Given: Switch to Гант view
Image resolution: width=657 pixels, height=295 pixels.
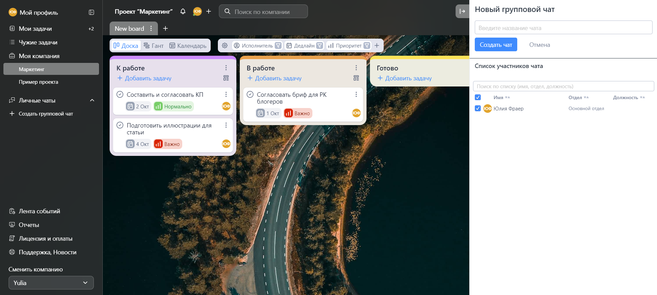Looking at the screenshot, I should tap(153, 45).
